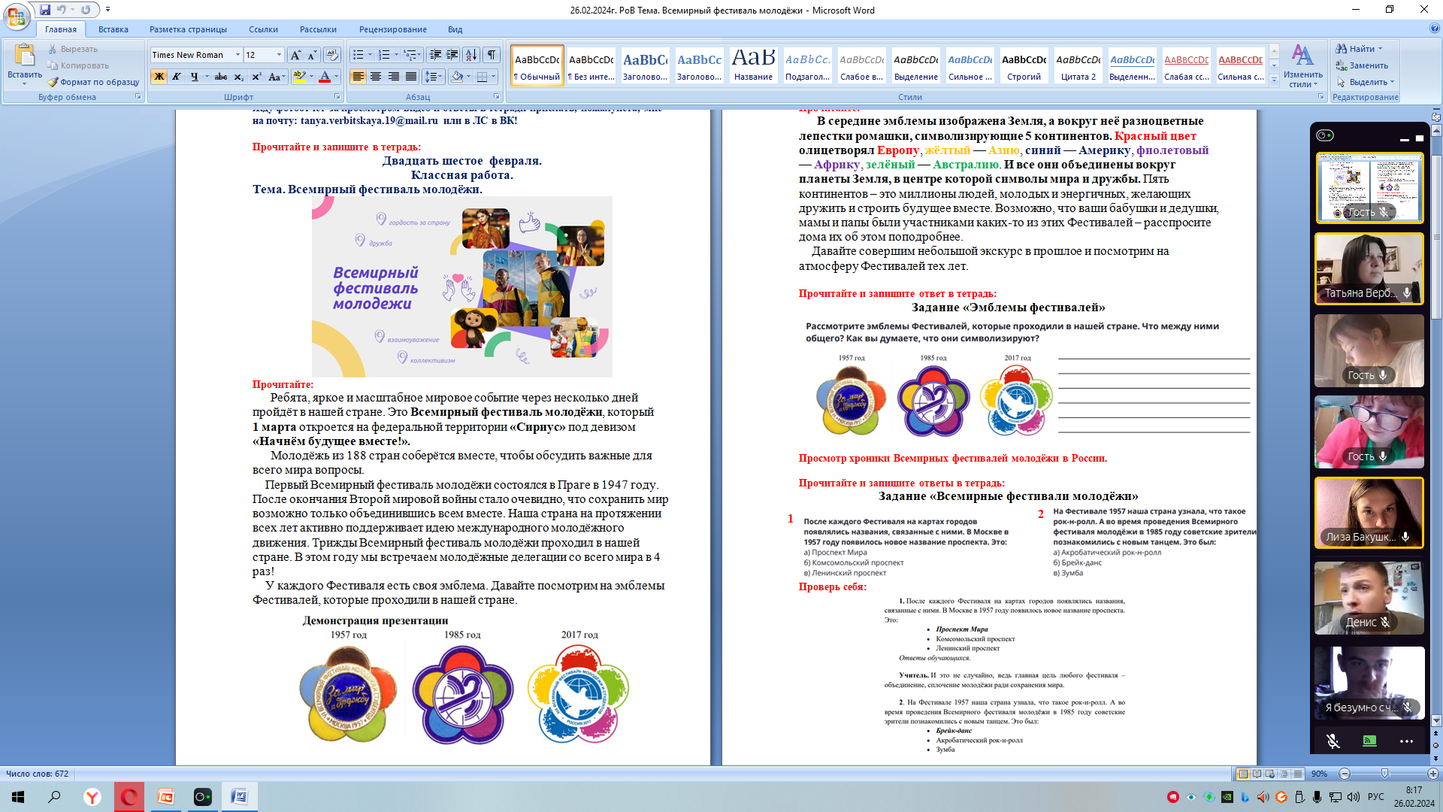Image resolution: width=1443 pixels, height=812 pixels.
Task: Toggle Underline (Ч) formatting
Action: tap(194, 77)
